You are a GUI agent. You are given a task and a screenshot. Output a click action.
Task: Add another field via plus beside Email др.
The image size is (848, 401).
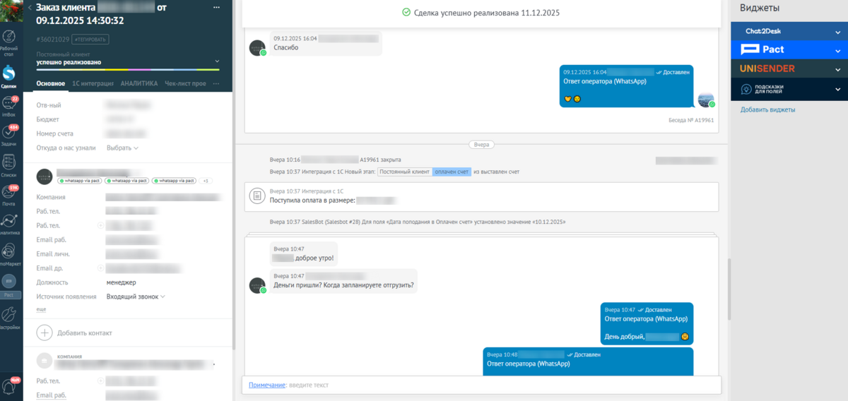click(100, 268)
